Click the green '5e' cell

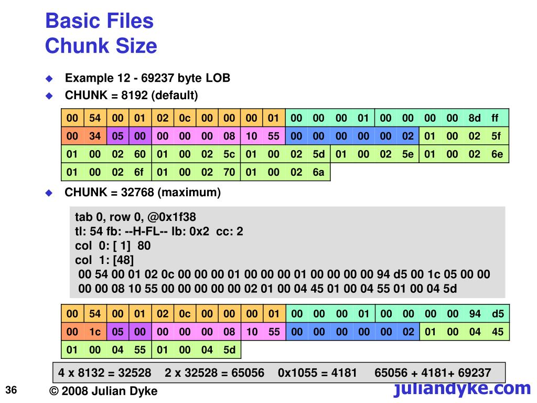pyautogui.click(x=407, y=154)
